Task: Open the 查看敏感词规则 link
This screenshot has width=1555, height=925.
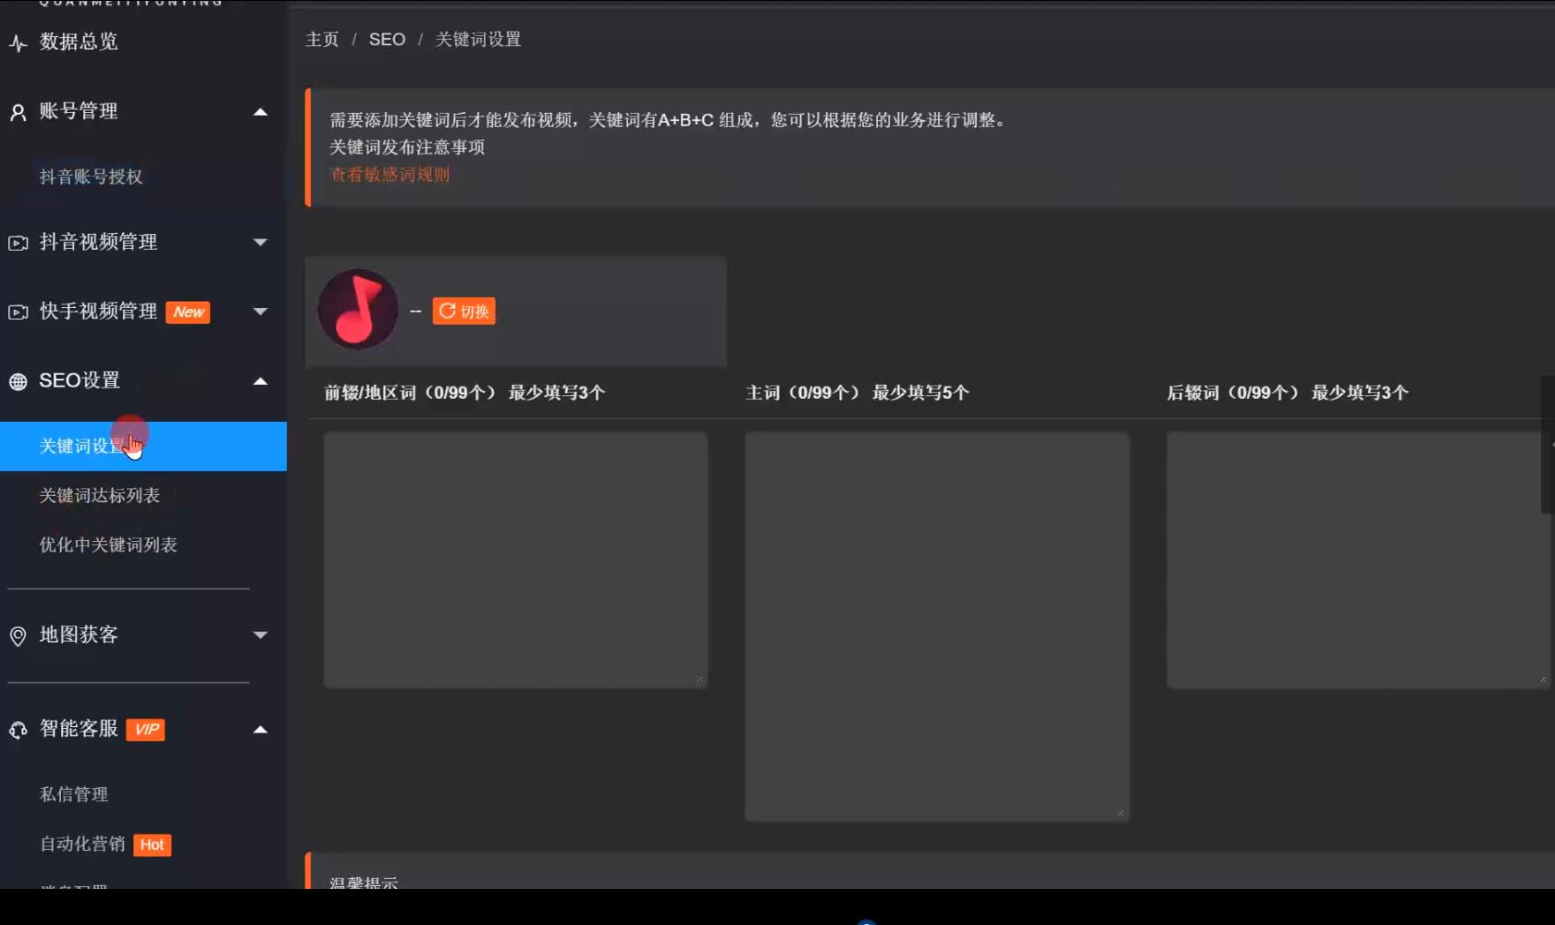Action: (389, 174)
